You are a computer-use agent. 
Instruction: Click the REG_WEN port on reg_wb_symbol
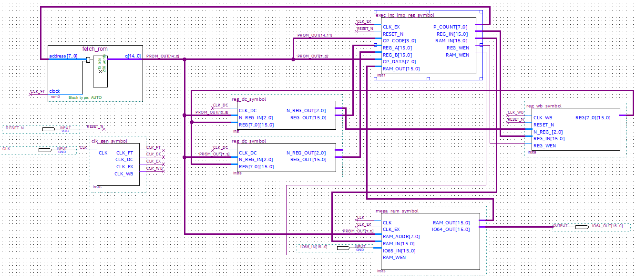point(544,146)
